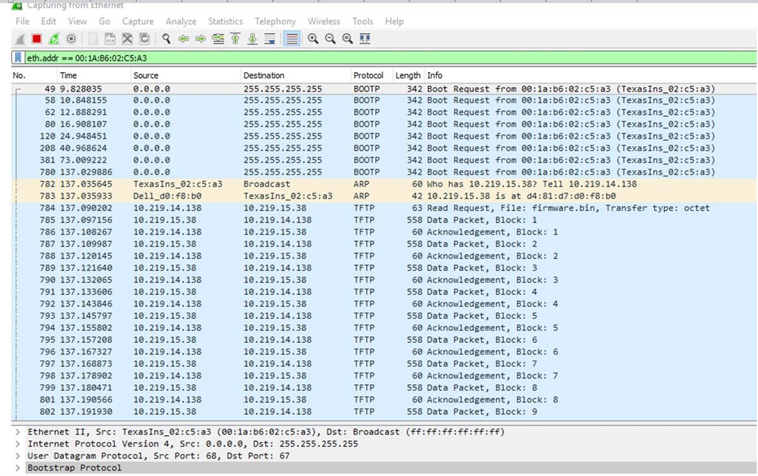This screenshot has height=476, width=758.
Task: Click the Save capture file icon
Action: click(x=110, y=39)
